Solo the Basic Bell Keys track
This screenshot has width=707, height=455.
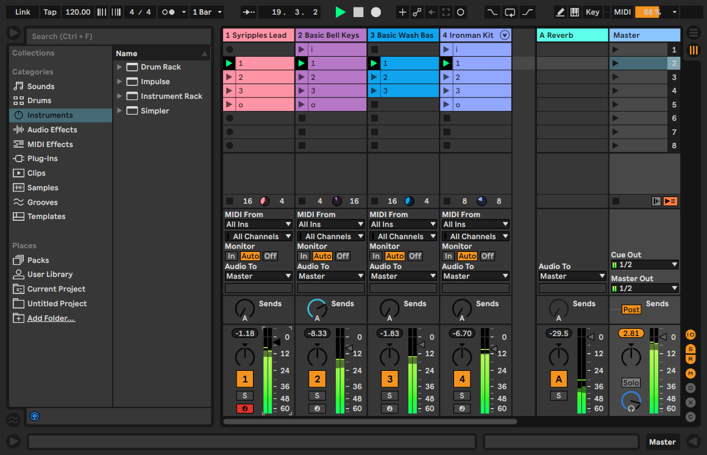317,396
